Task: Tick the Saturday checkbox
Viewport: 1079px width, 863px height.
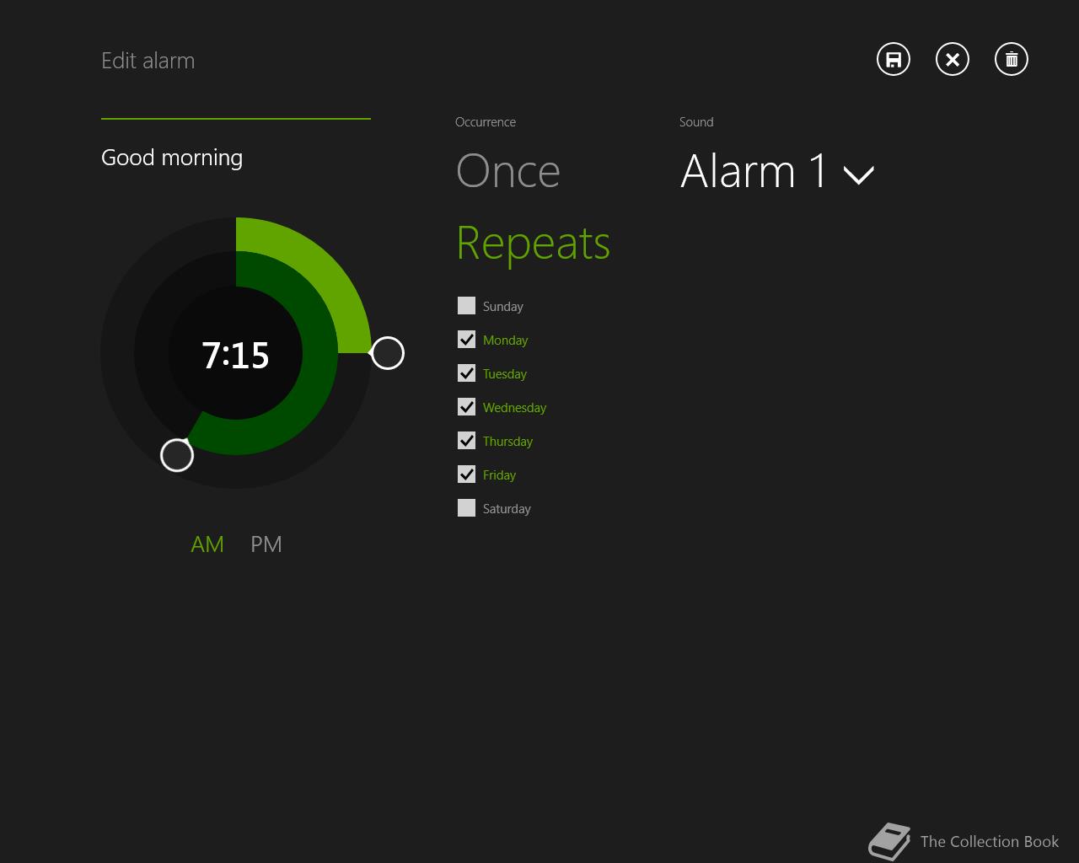Action: click(x=466, y=508)
